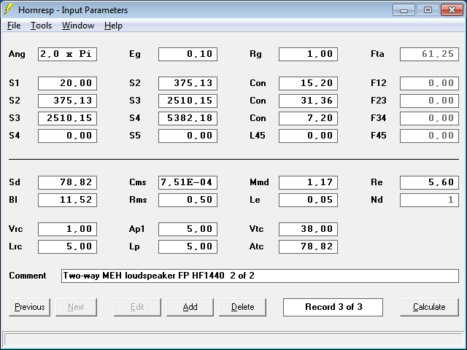This screenshot has height=350, width=467.
Task: Open the Window menu
Action: [77, 26]
